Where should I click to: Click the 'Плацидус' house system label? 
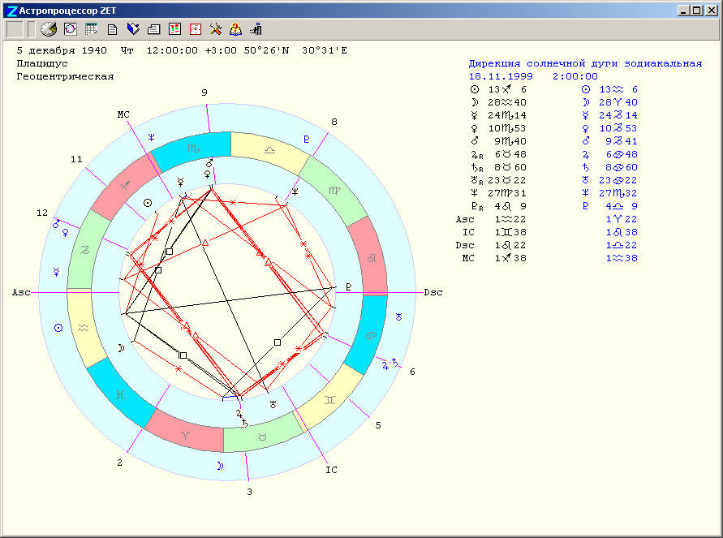[x=42, y=63]
